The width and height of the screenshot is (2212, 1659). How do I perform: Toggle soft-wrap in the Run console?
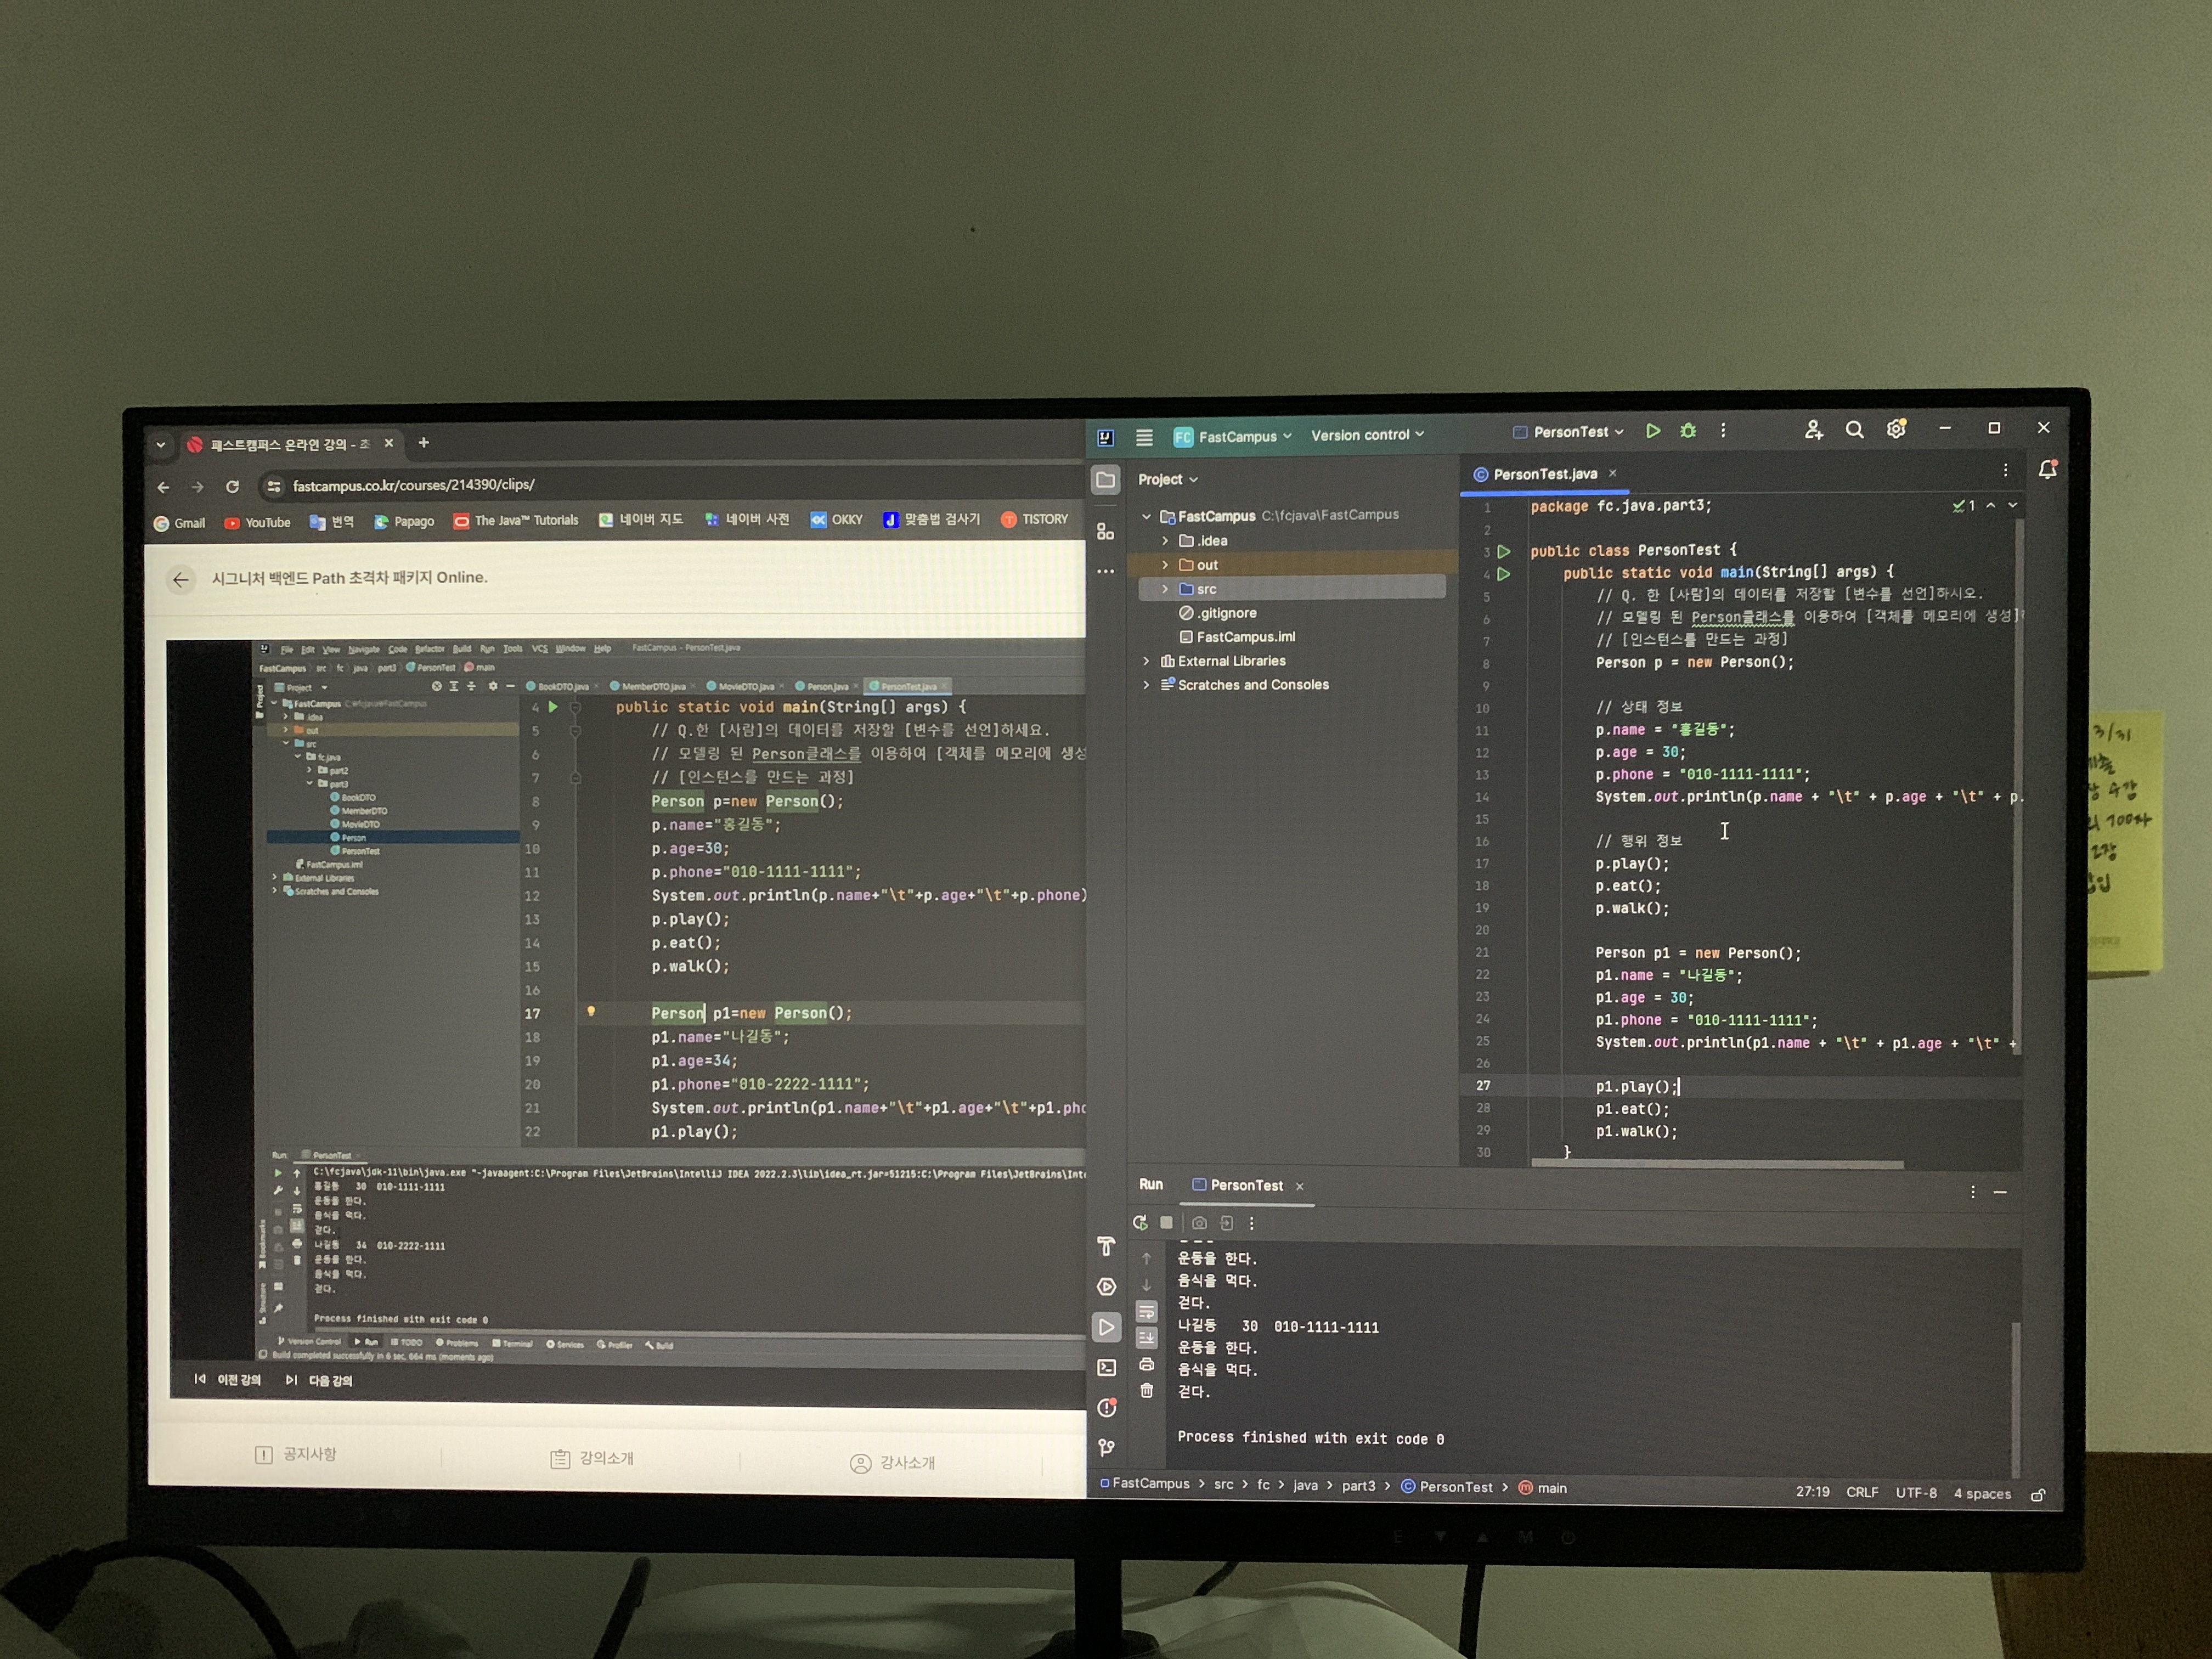(1147, 1311)
